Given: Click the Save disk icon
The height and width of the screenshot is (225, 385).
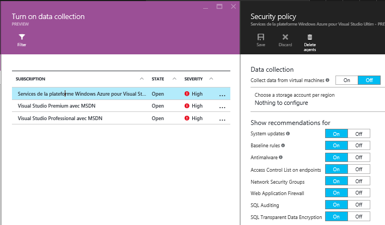Looking at the screenshot, I should (x=261, y=37).
